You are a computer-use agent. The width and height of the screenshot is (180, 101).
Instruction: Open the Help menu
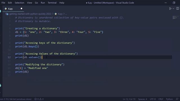[62, 3]
